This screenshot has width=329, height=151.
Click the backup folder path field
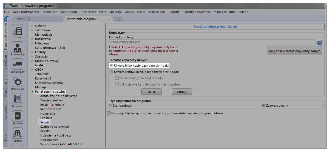[212, 42]
